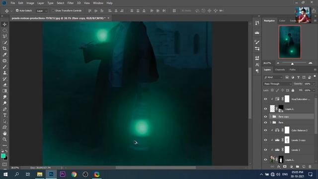Select the Clone Stamp tool
The image size is (318, 179).
click(x=4, y=73)
